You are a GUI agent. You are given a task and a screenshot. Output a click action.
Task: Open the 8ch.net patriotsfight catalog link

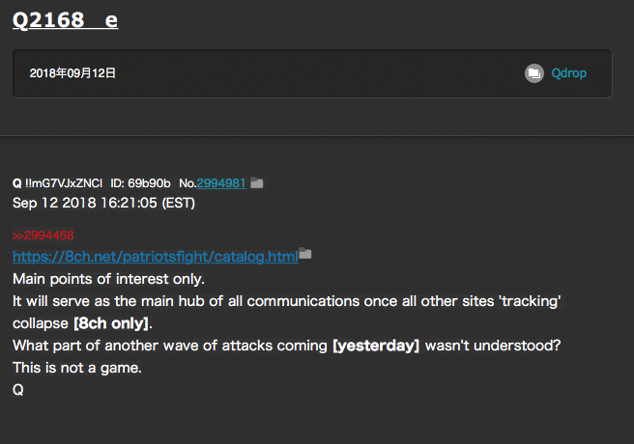pos(155,256)
